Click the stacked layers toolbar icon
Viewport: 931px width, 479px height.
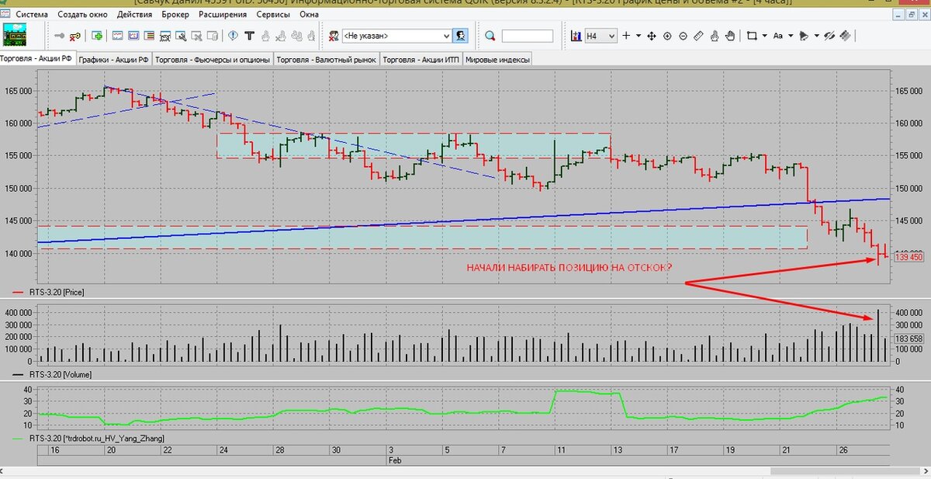pos(846,36)
